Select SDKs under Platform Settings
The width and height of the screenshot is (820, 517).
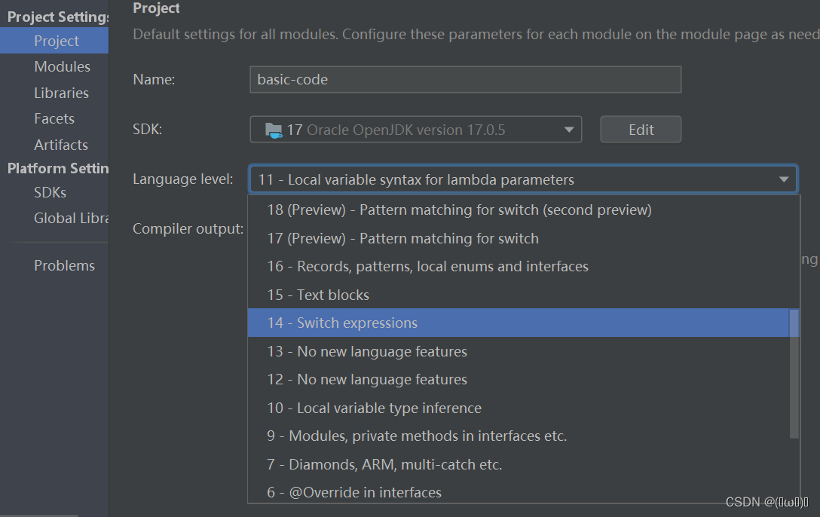[x=50, y=192]
